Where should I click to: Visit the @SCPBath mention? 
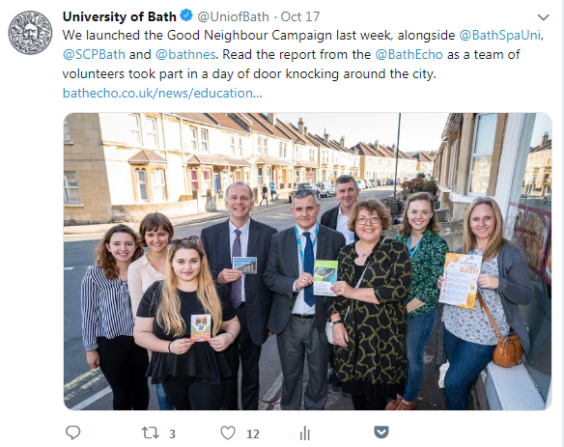pos(94,55)
